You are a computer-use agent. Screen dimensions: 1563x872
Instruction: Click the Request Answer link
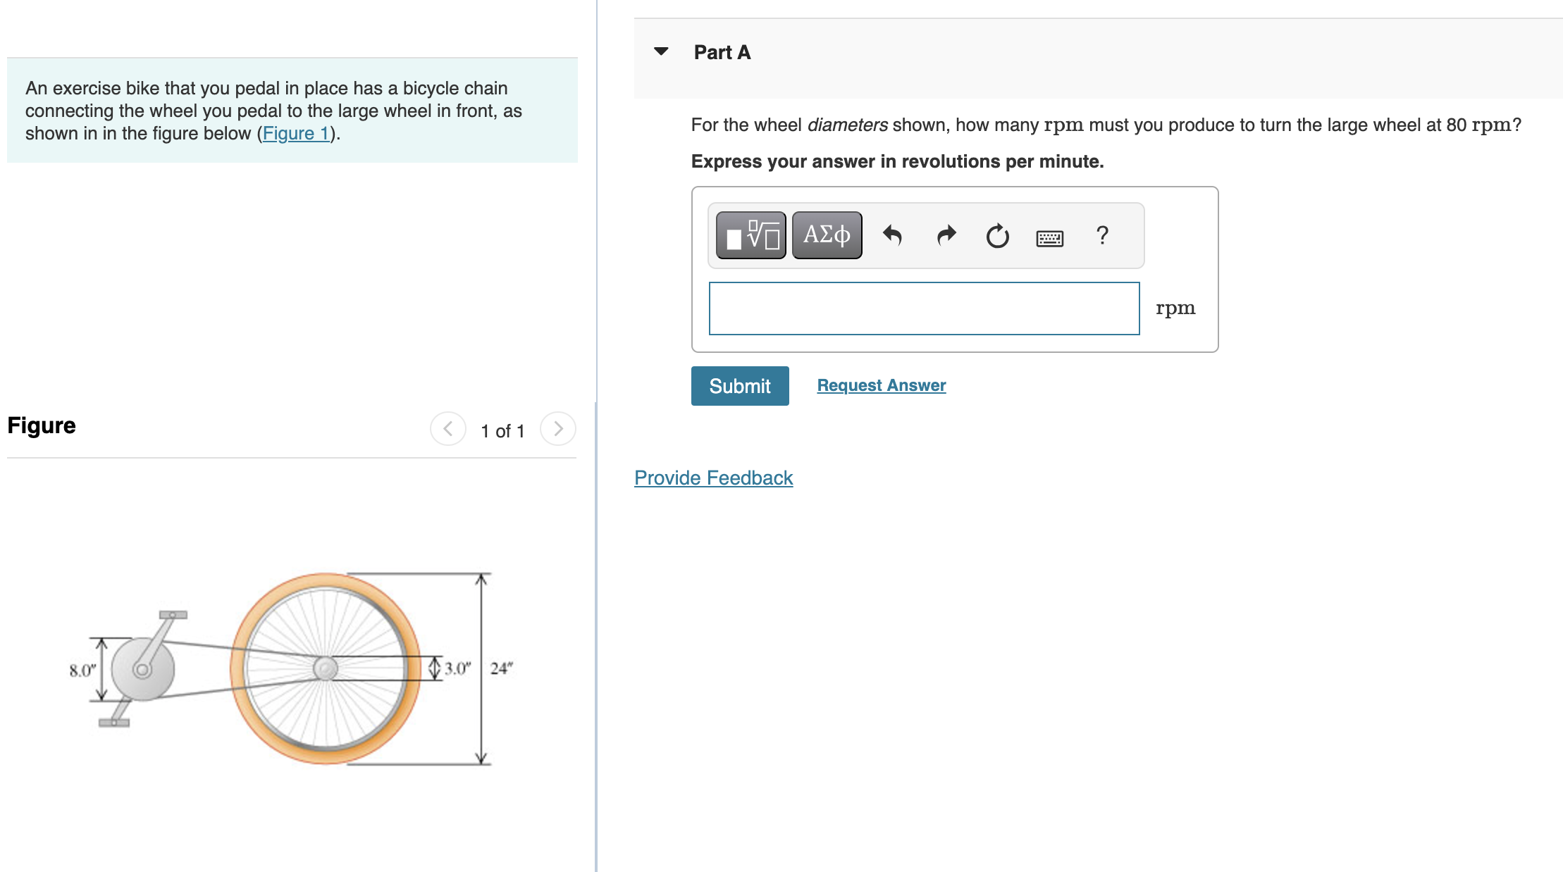tap(881, 385)
